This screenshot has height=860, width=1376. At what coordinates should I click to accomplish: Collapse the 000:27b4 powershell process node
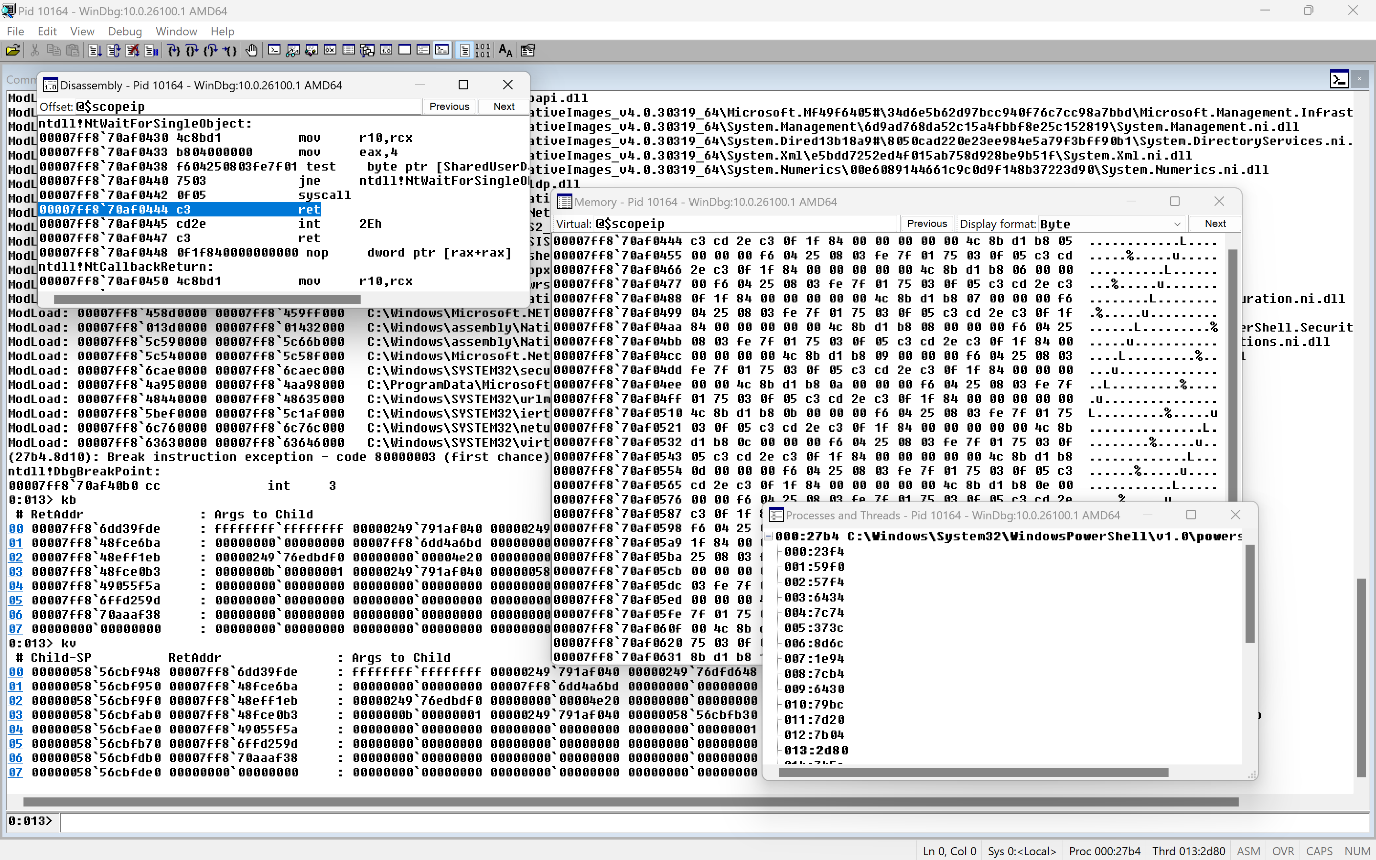click(x=768, y=537)
